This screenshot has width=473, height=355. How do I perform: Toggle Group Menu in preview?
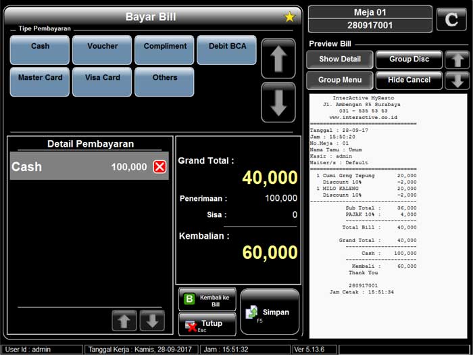click(x=340, y=80)
